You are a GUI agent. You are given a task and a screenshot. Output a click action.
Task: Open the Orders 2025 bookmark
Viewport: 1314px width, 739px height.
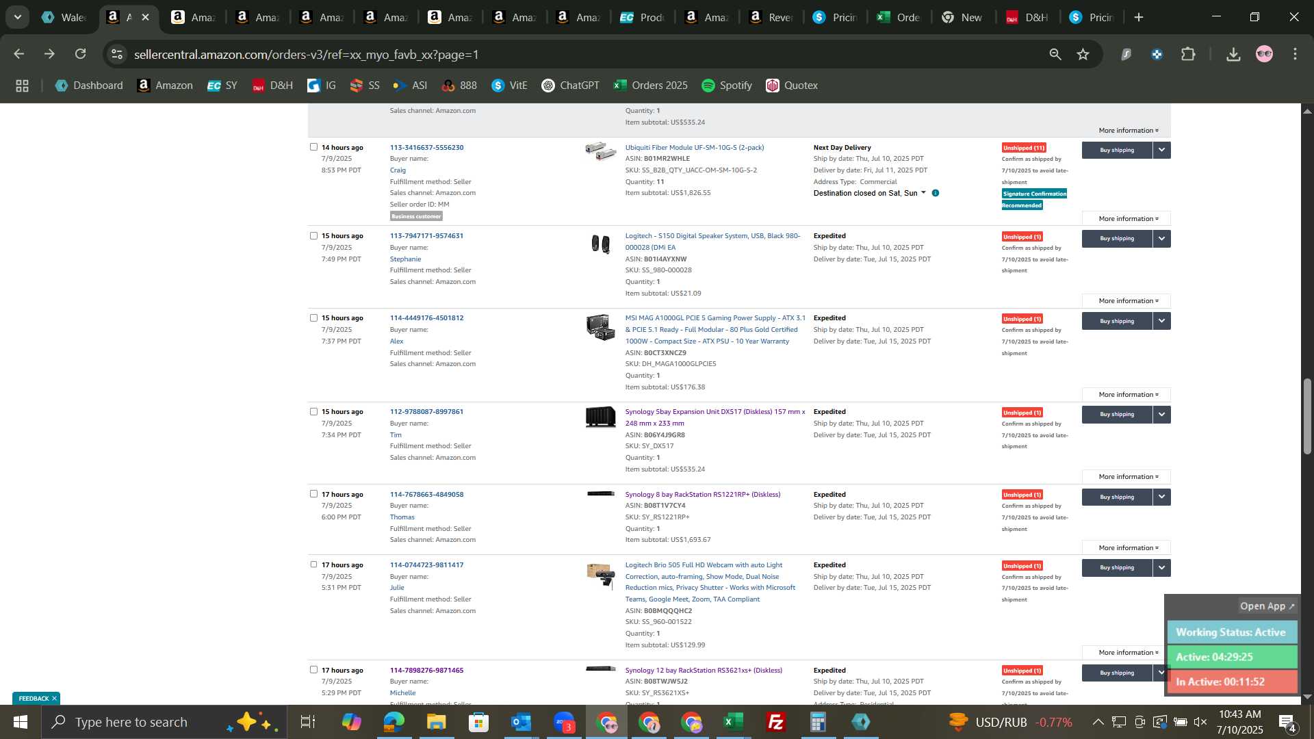pyautogui.click(x=651, y=86)
